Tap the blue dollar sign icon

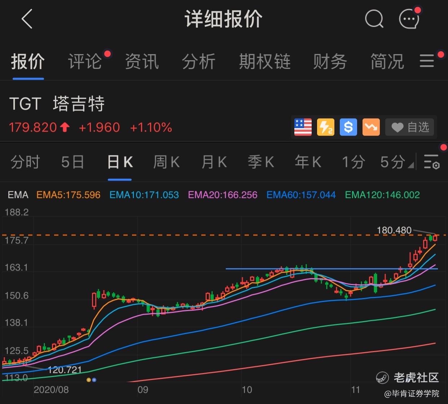(348, 127)
